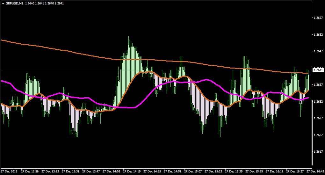
Task: Click the triangle arrow beside GBPUSD,M1 title
Action: [3, 4]
